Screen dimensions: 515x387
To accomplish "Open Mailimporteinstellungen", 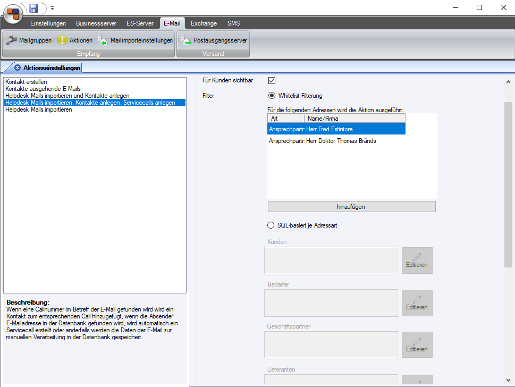I will pos(136,40).
